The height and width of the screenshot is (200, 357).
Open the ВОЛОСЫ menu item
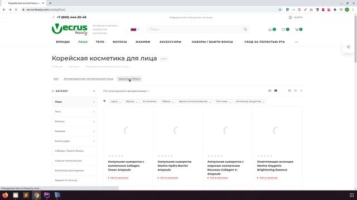click(x=120, y=42)
